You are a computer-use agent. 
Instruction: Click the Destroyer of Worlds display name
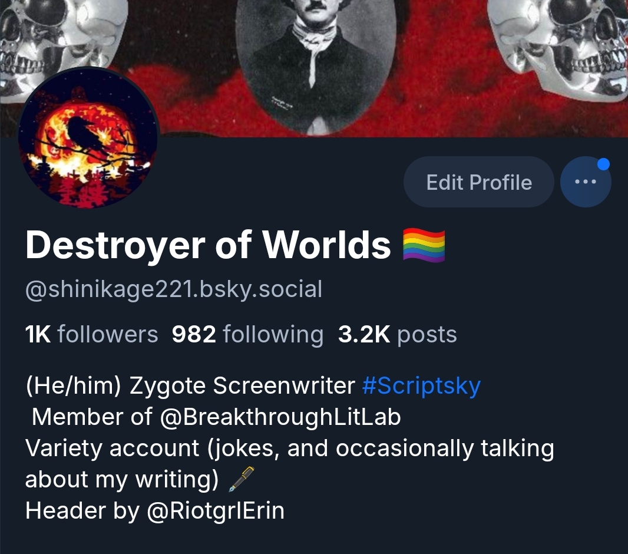208,245
